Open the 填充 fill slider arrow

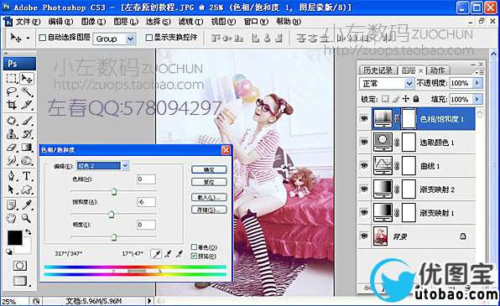coord(477,99)
